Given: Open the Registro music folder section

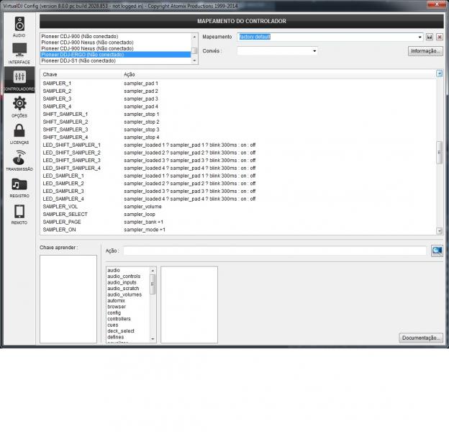Looking at the screenshot, I should pos(19,186).
